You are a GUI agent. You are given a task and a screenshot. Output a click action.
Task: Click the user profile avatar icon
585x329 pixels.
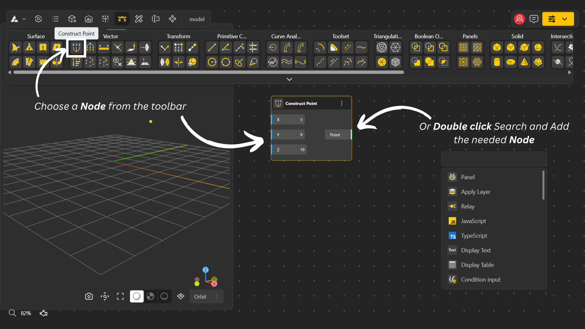[x=519, y=19]
